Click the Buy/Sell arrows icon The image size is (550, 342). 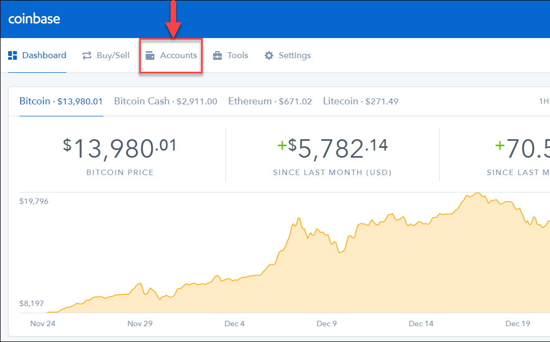tap(87, 55)
